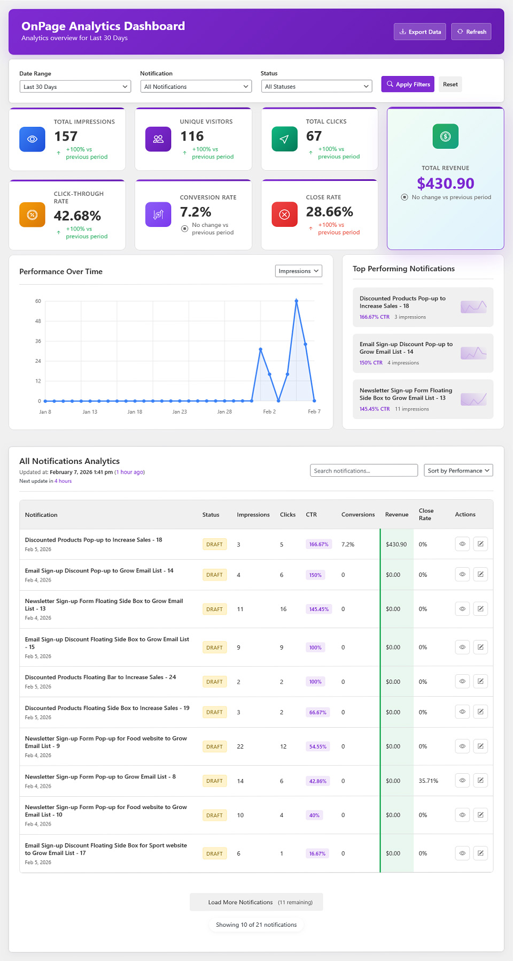Edit the Email Sign-up Discount Pop-up - 14 row
Screen dimensions: 513x961
[x=480, y=575]
